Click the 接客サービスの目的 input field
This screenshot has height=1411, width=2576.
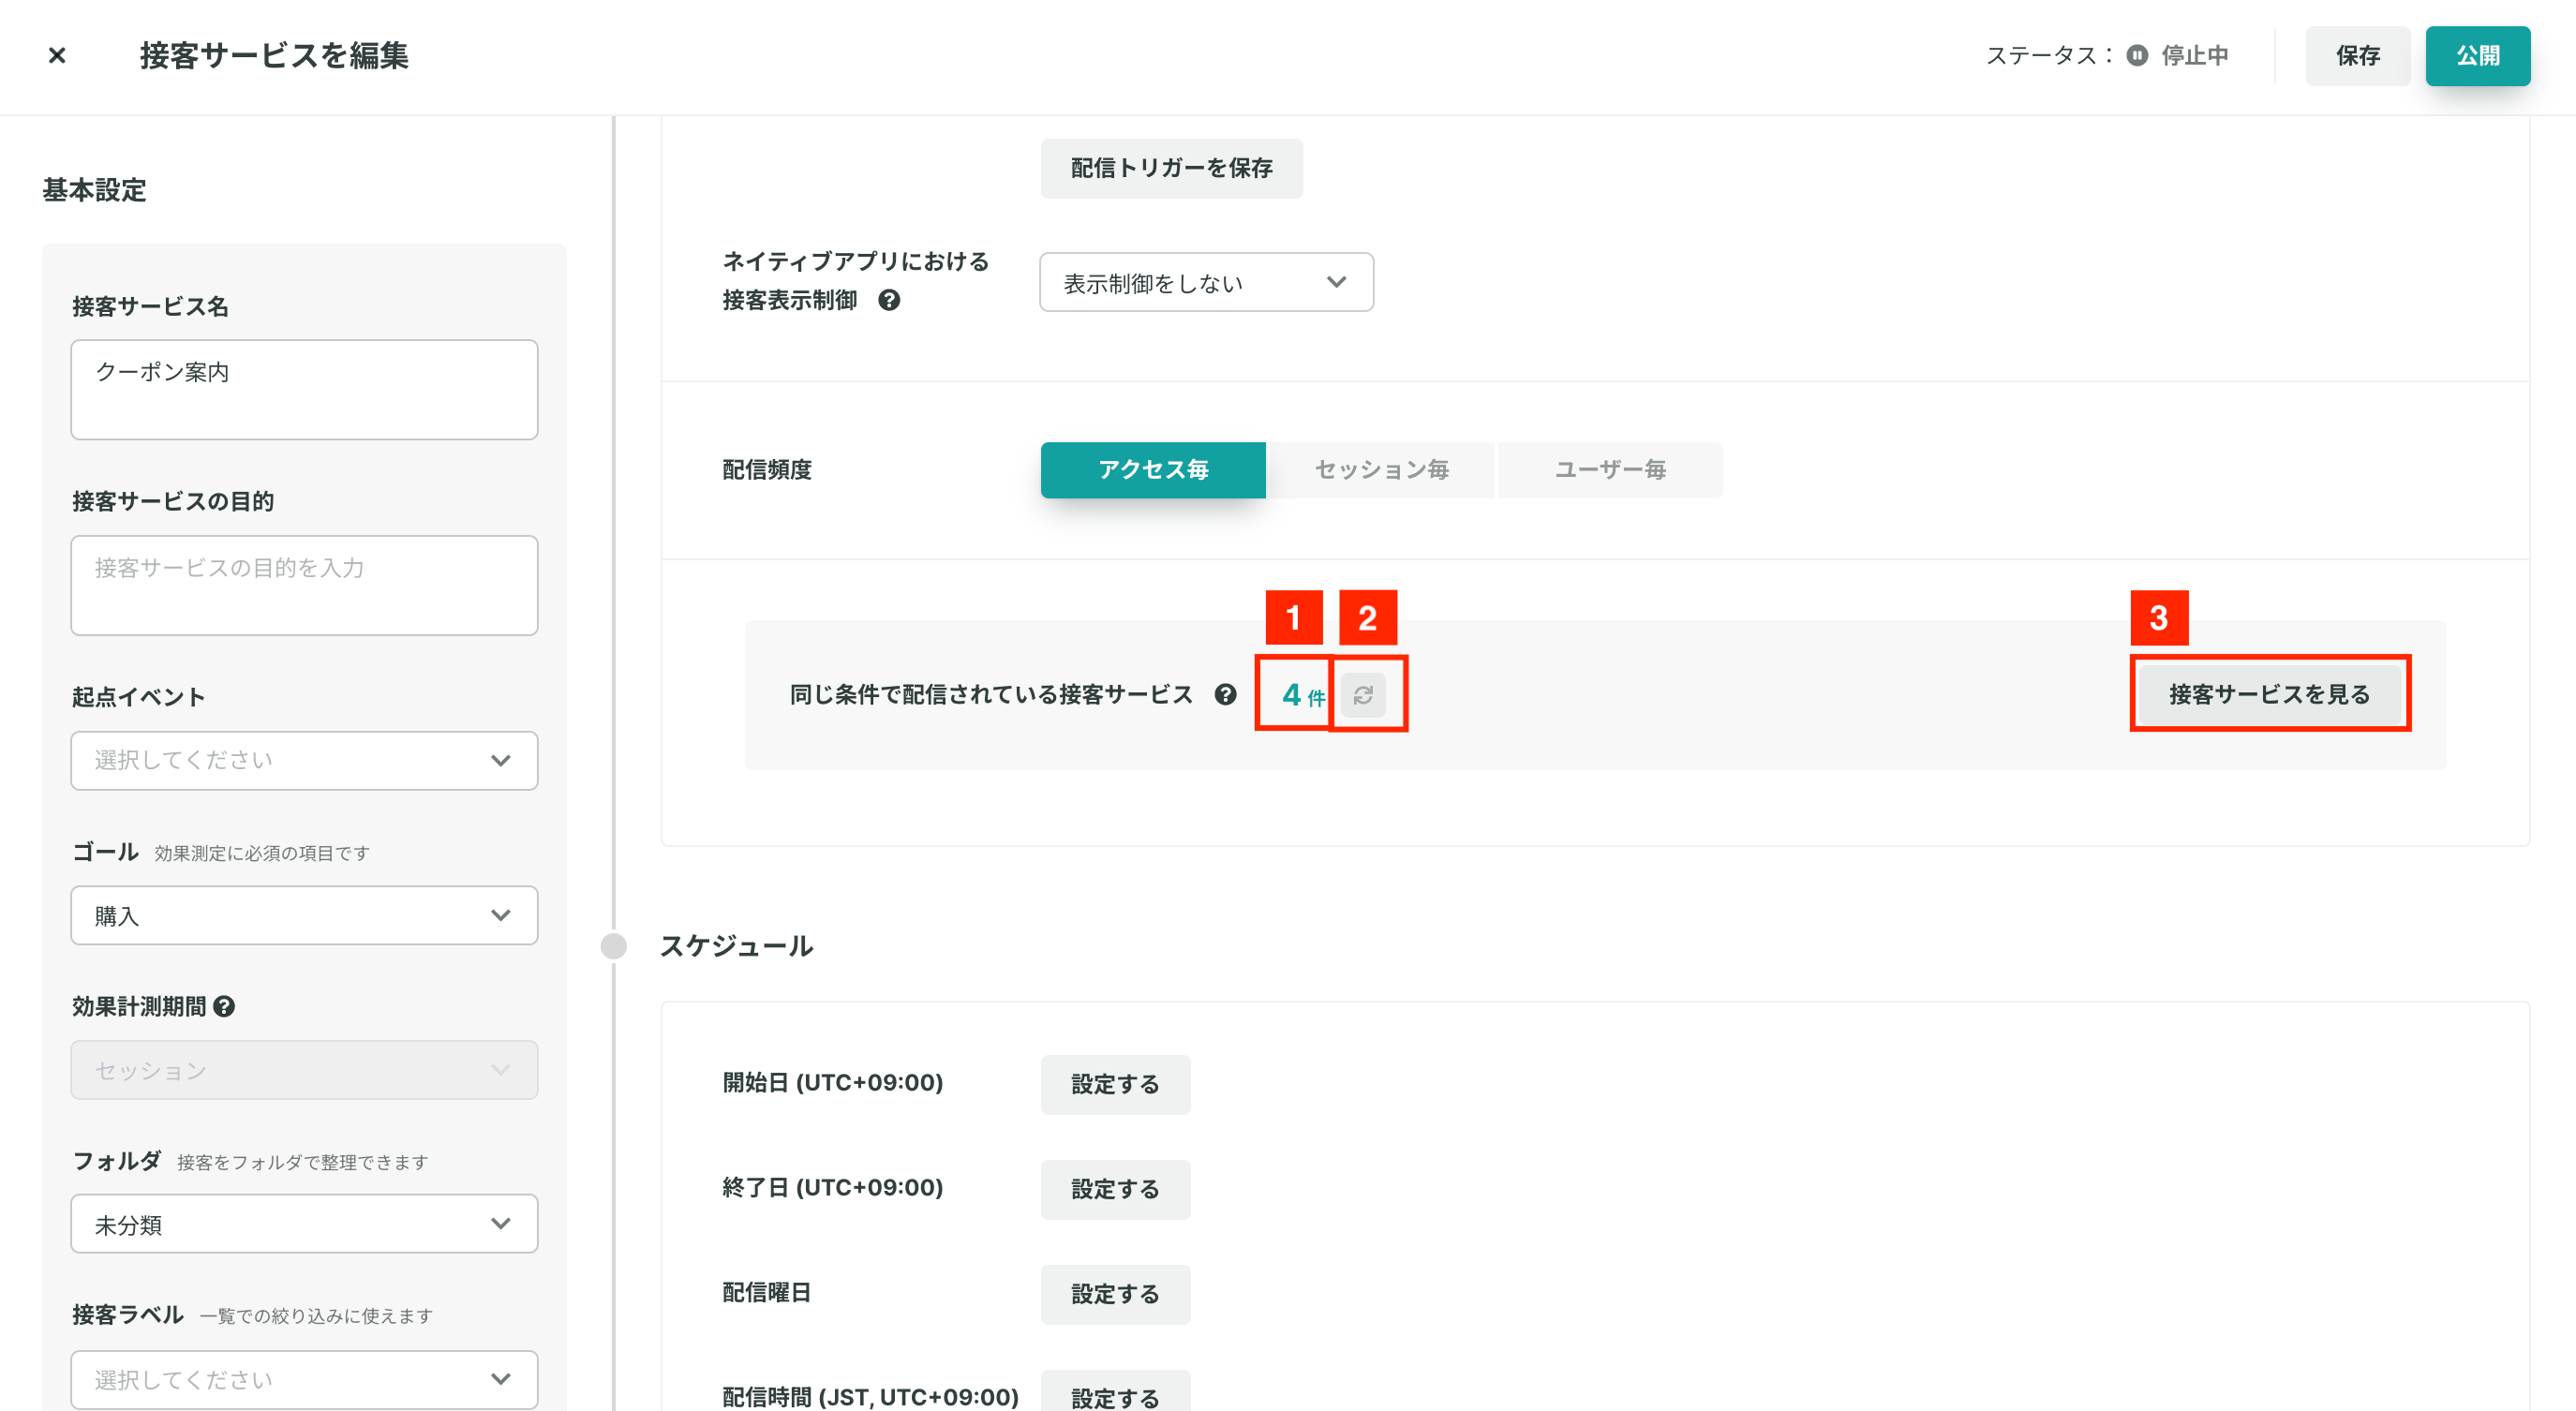click(304, 586)
